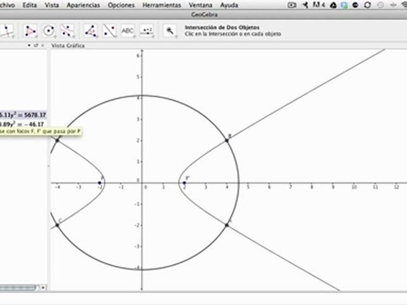Click focus point F at negative two

click(x=100, y=183)
